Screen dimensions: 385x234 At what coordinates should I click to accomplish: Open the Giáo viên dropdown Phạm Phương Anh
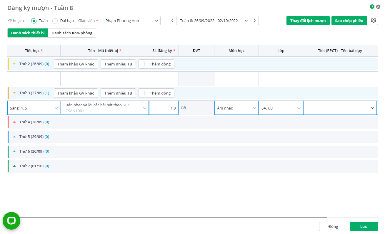[131, 21]
